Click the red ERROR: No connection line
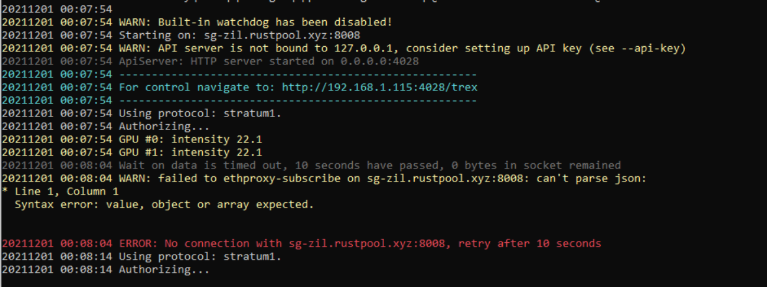 click(301, 243)
